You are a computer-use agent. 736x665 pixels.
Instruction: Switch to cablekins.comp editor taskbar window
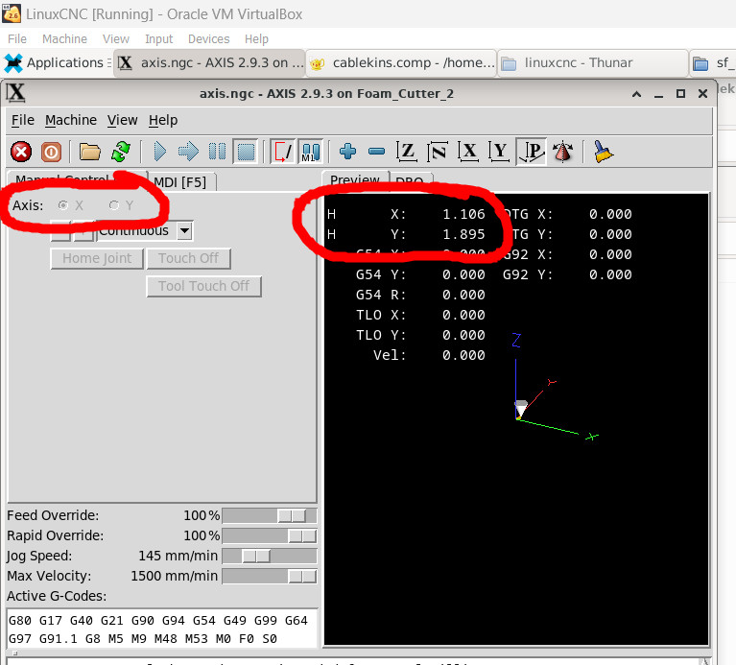coord(401,63)
